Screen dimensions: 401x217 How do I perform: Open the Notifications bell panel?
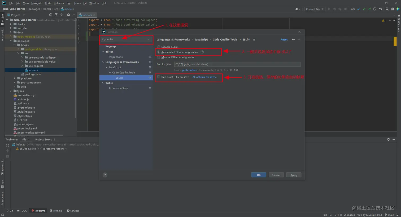coord(399,16)
